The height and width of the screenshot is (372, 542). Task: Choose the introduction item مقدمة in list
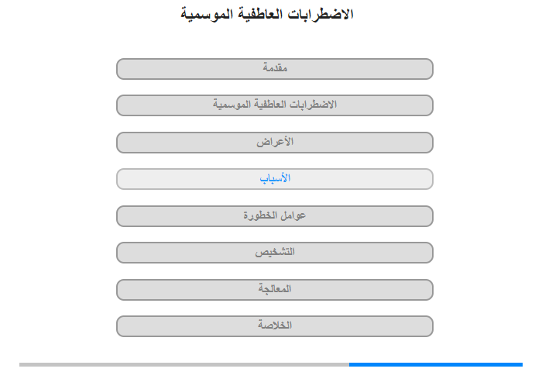coord(275,69)
